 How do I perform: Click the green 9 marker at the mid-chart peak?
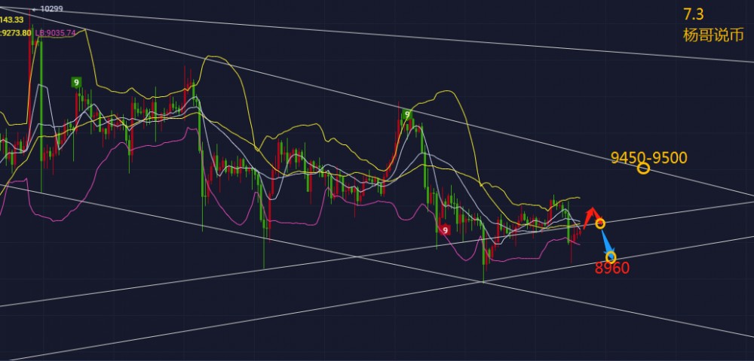[x=407, y=115]
